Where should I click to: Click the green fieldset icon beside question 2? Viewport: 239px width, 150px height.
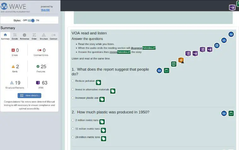(231, 113)
